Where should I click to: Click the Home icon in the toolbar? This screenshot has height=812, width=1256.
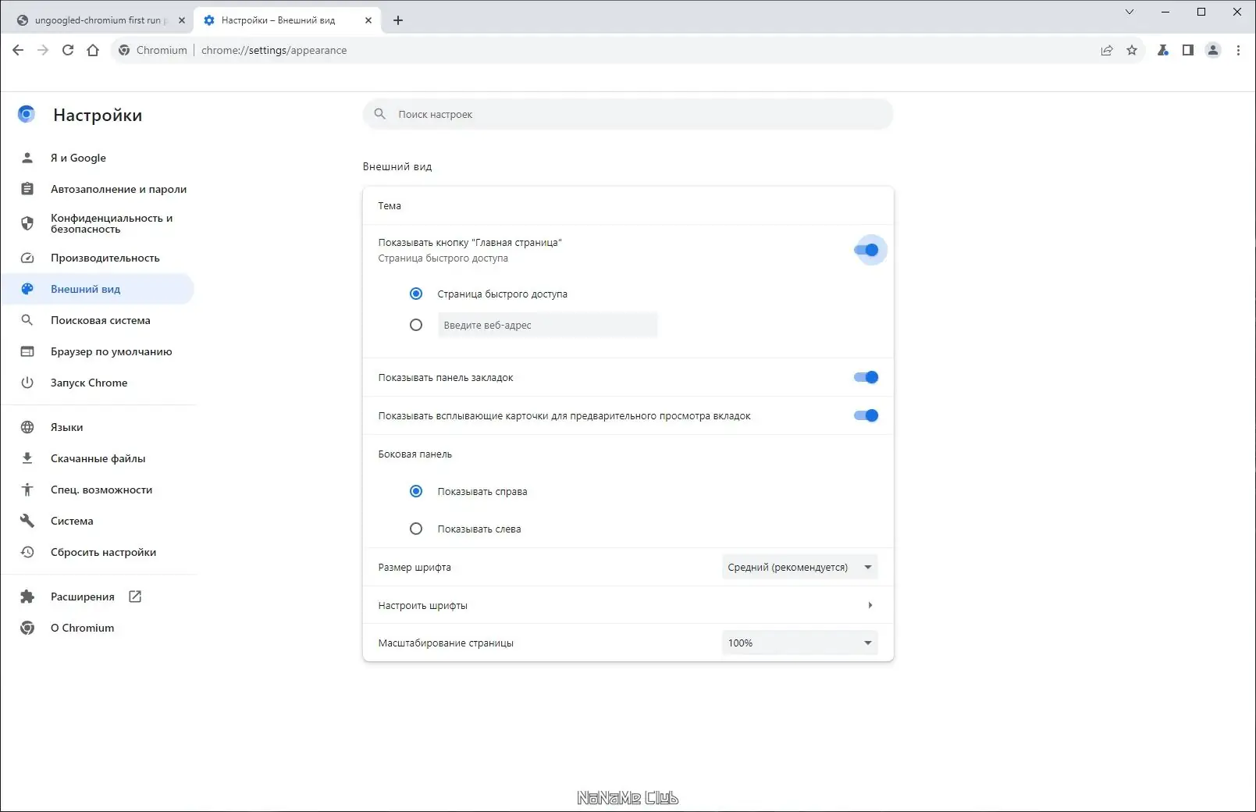tap(93, 49)
